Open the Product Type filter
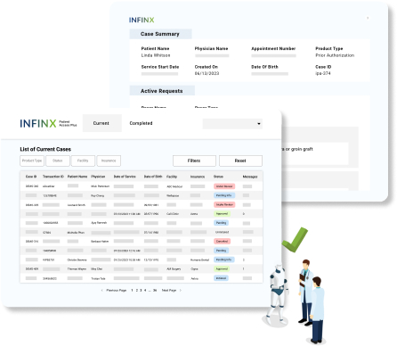 (x=32, y=161)
